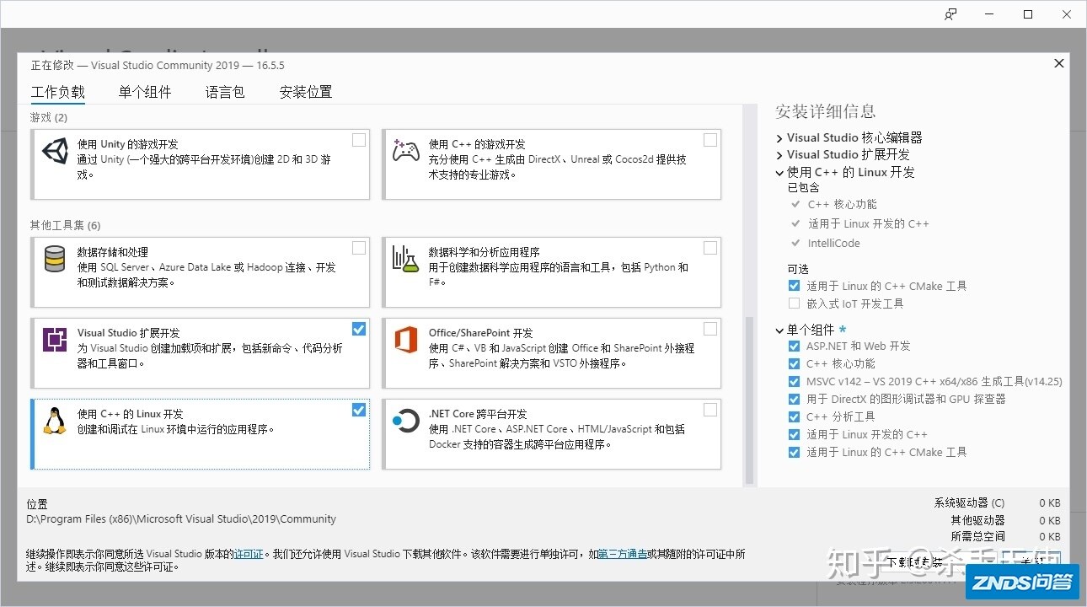This screenshot has width=1087, height=607.
Task: Click the installation location path text
Action: (x=181, y=518)
